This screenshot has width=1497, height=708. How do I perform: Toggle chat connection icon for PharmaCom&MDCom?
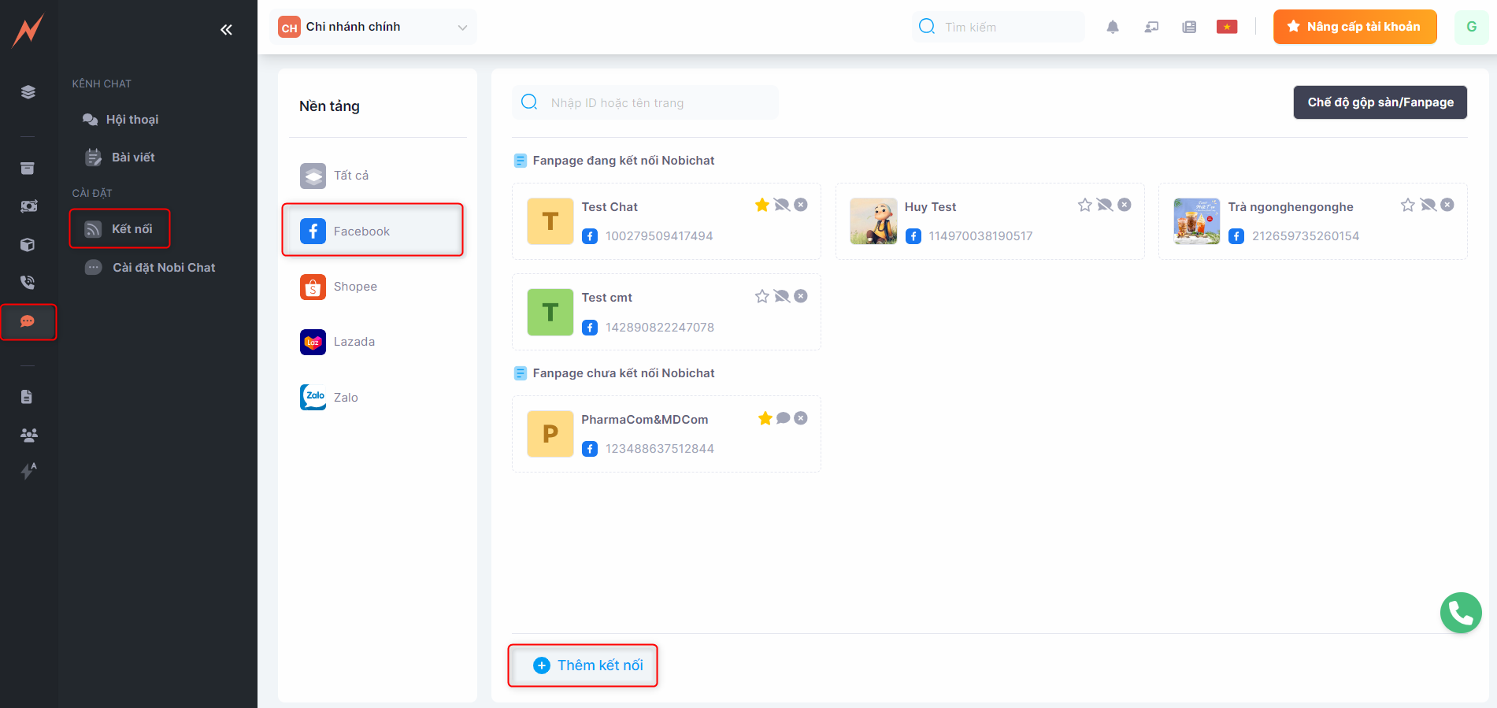click(783, 418)
